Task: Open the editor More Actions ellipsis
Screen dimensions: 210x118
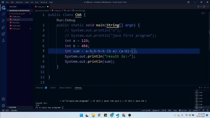Action: [x=207, y=7]
